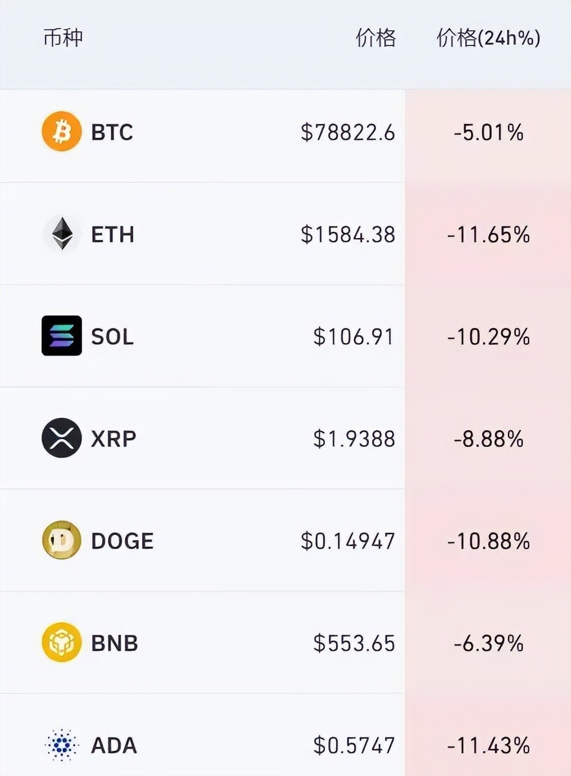Click the BTC price $78822.6

pos(348,133)
